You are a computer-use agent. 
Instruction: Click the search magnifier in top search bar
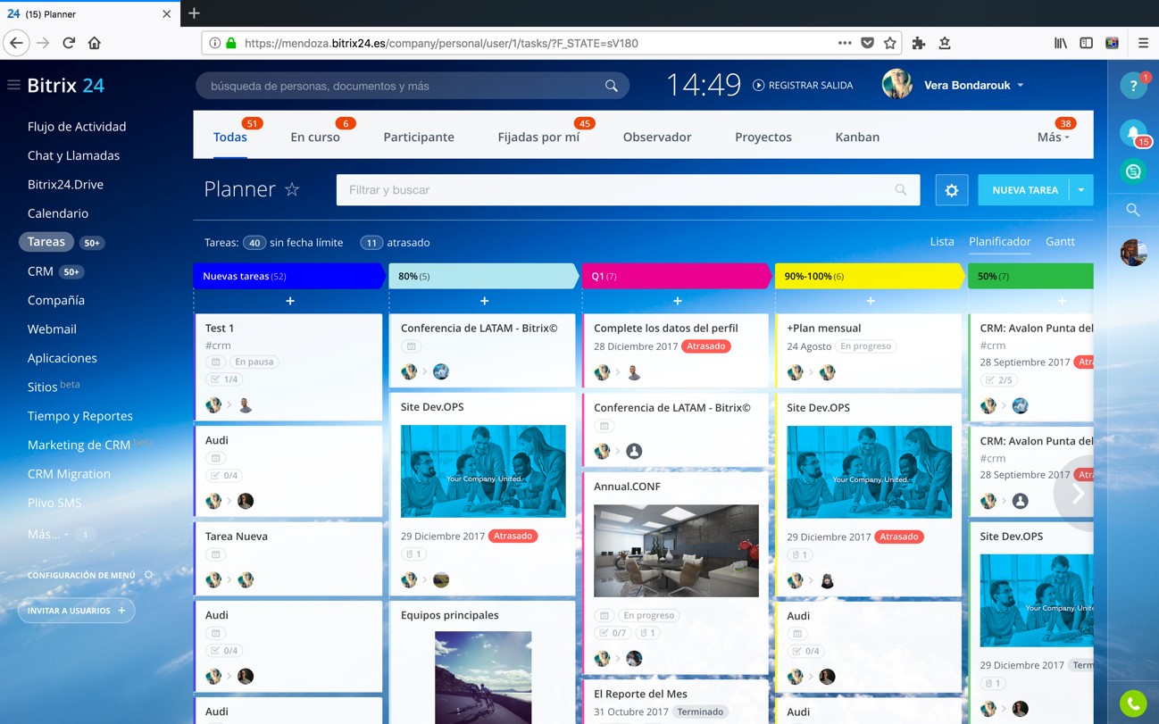click(611, 86)
